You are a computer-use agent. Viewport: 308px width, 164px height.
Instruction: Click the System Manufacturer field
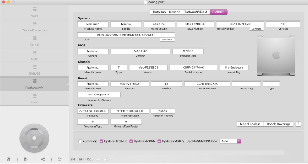[x=159, y=24]
